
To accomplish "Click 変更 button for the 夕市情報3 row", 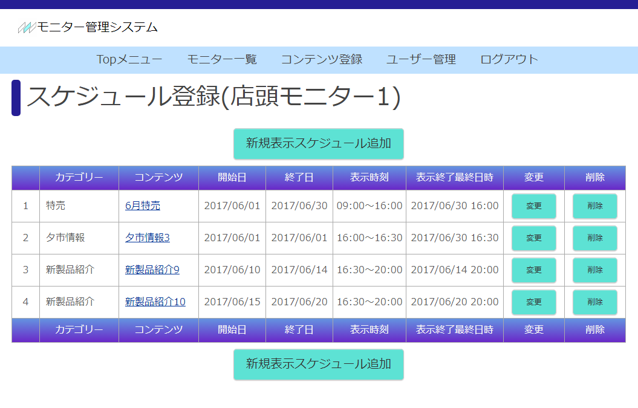I will (x=533, y=238).
